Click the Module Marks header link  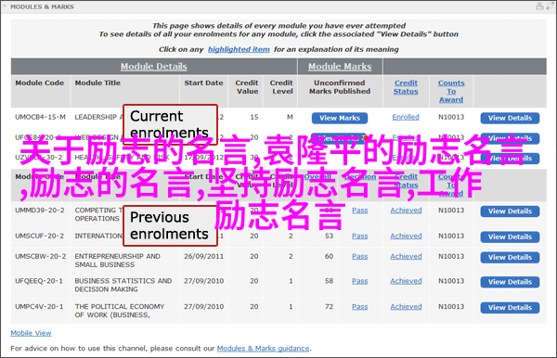point(340,67)
